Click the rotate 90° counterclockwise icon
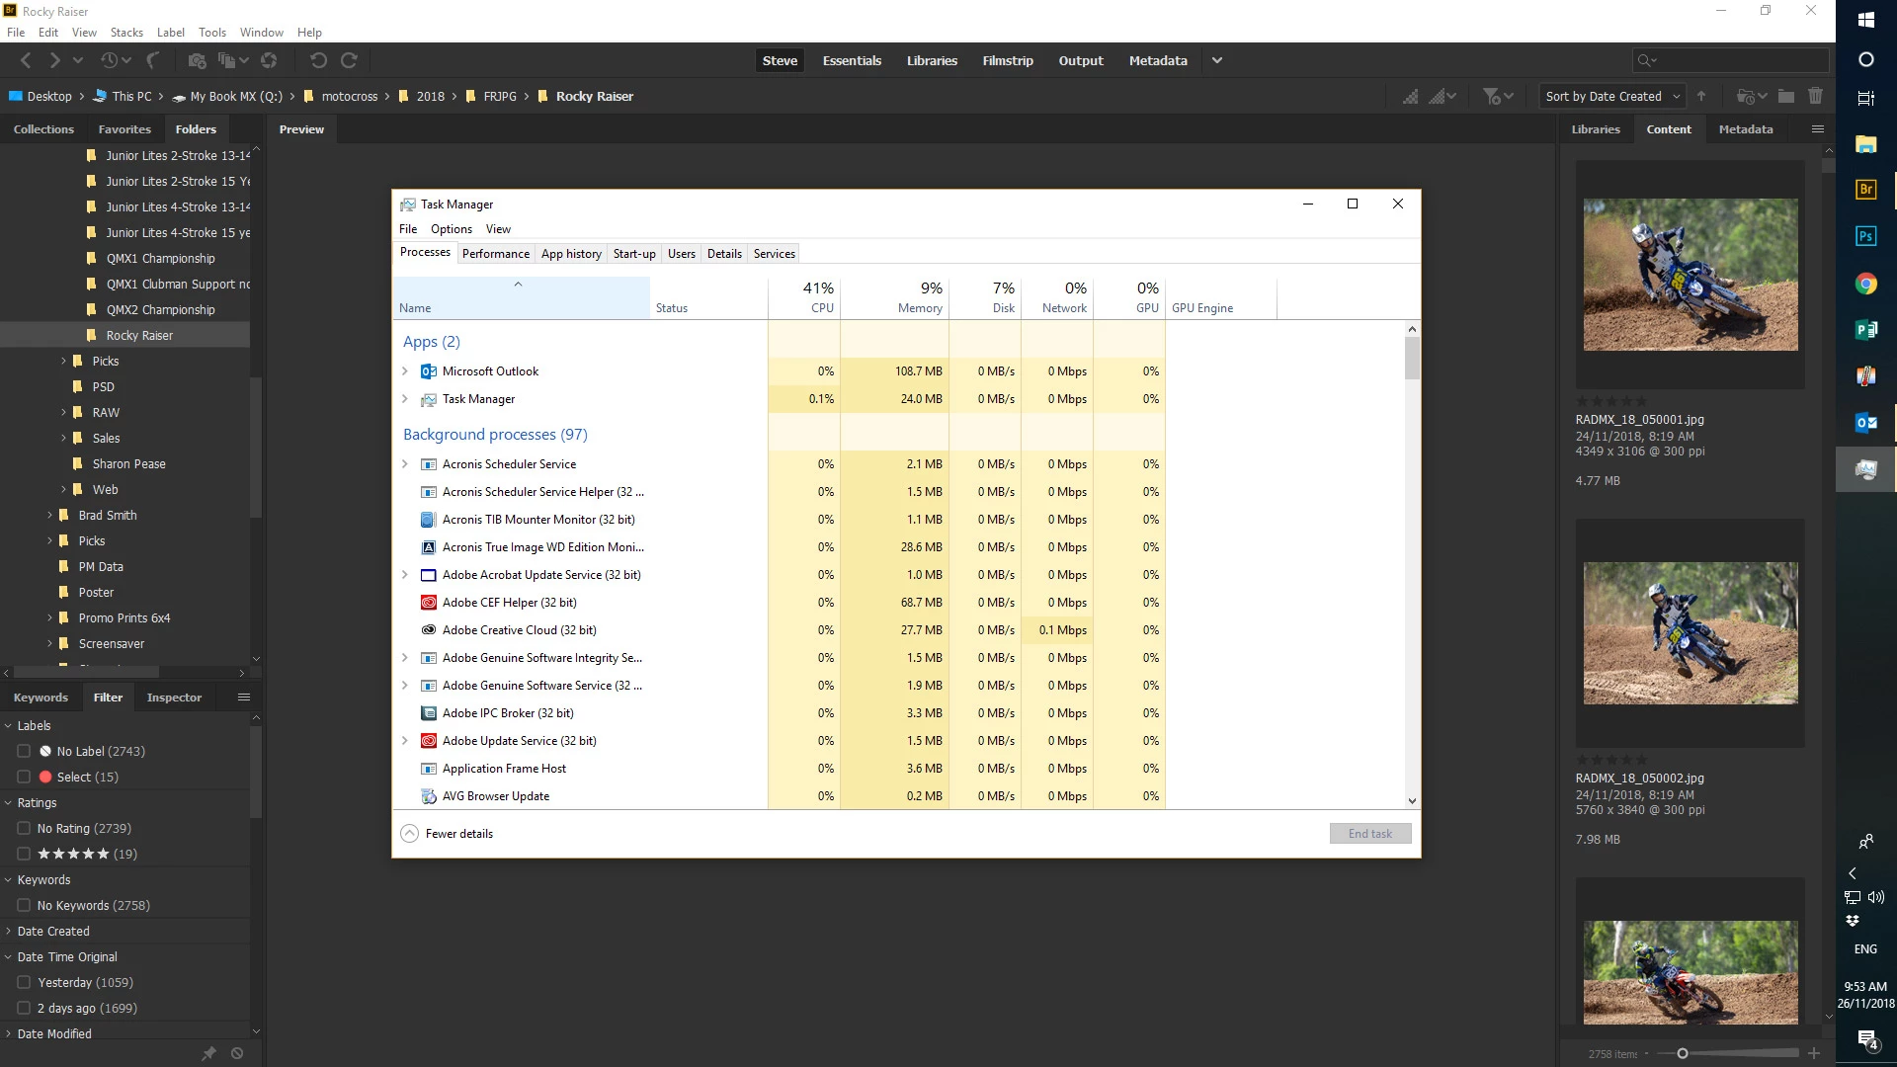This screenshot has height=1067, width=1897. (318, 60)
